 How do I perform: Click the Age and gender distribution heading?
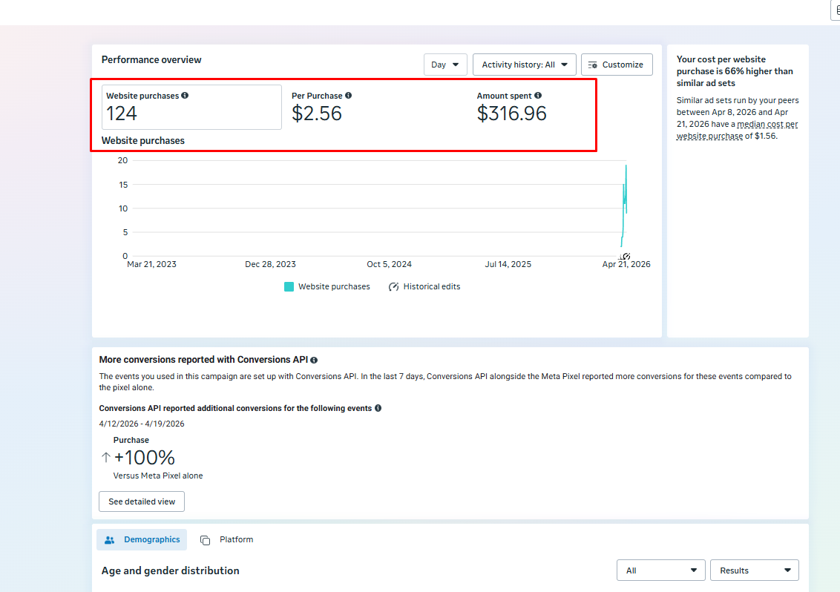171,570
